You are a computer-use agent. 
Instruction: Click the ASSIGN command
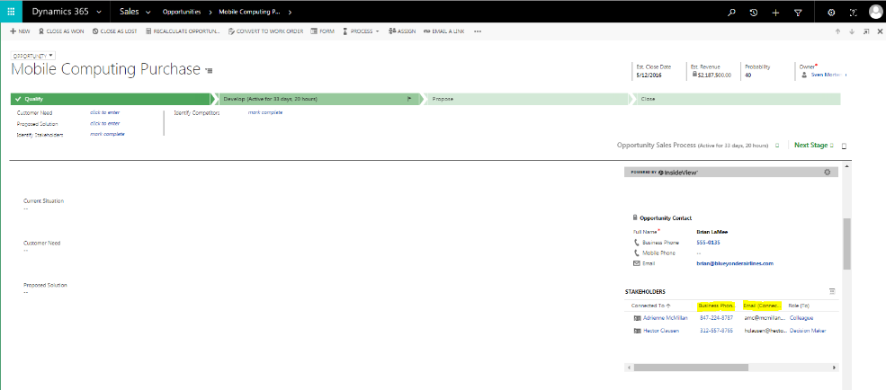pos(402,31)
